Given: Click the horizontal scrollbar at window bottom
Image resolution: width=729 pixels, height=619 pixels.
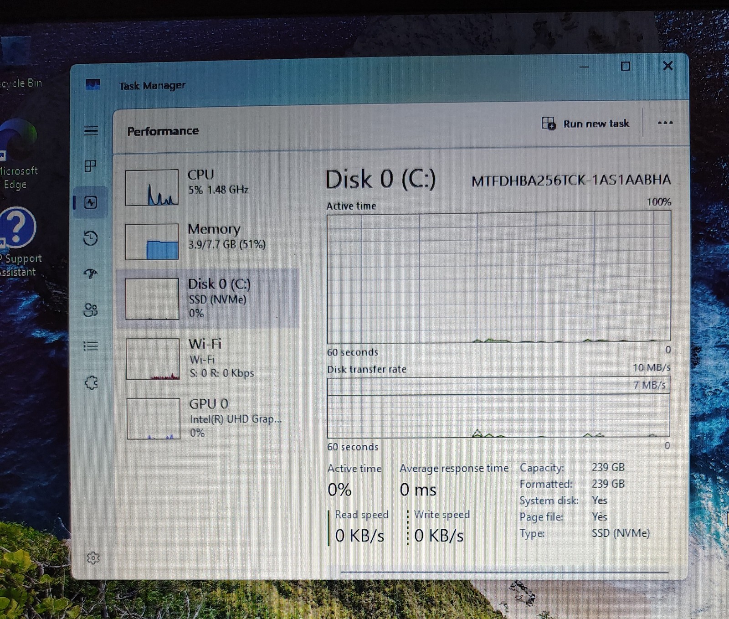Looking at the screenshot, I should click(x=504, y=572).
